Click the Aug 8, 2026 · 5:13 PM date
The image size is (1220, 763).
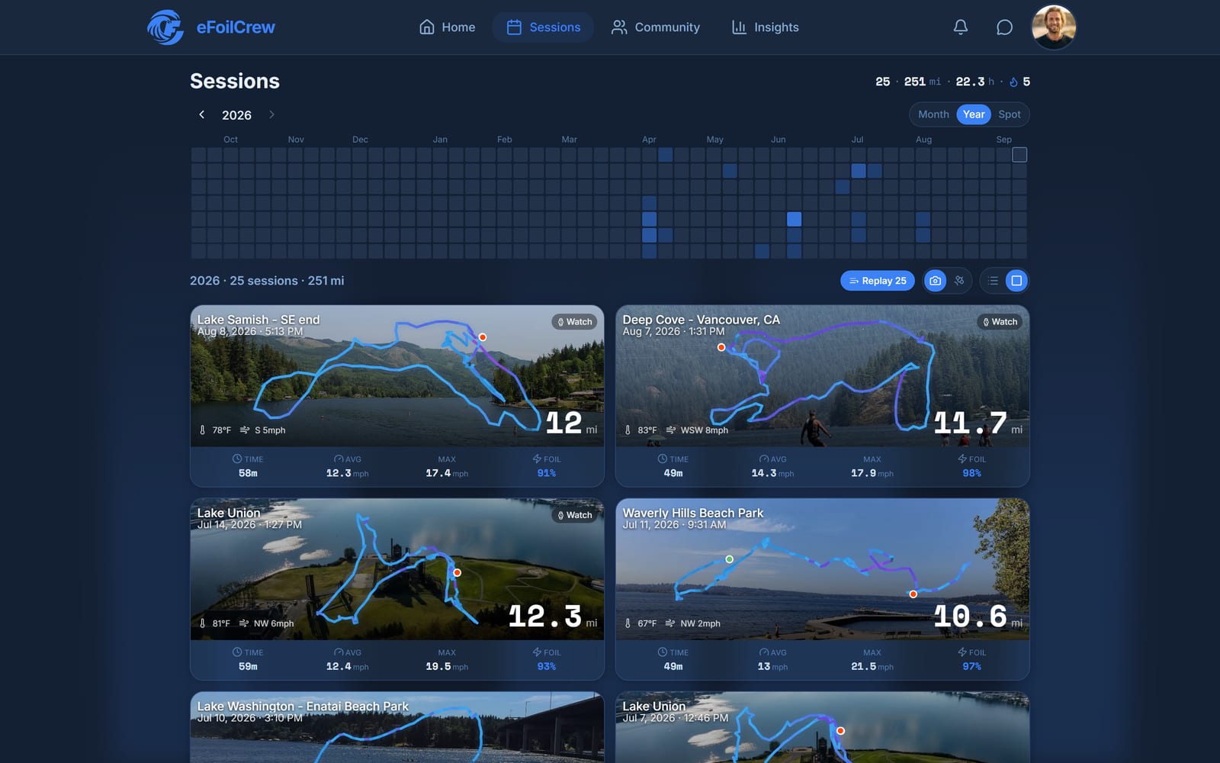pyautogui.click(x=250, y=332)
